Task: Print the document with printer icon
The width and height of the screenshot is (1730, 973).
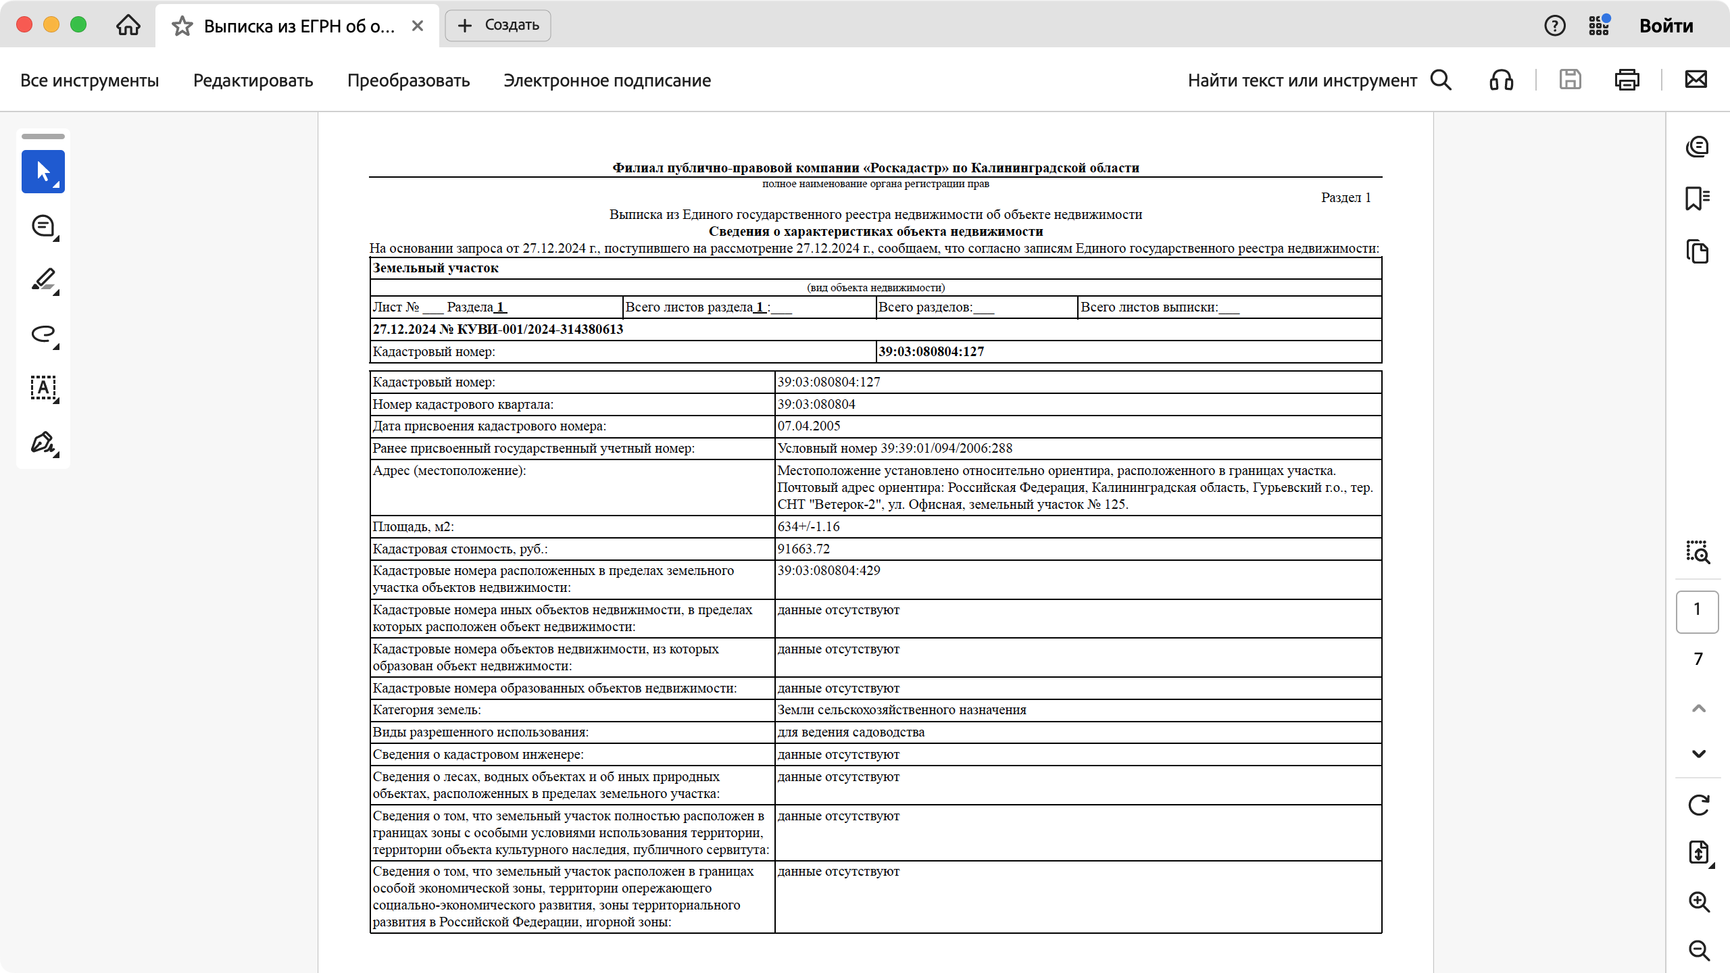Action: 1627,80
